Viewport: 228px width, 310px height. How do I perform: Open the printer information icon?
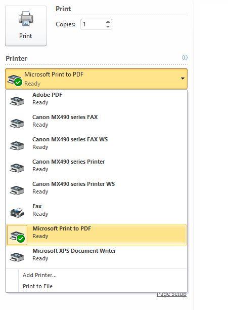[x=185, y=58]
